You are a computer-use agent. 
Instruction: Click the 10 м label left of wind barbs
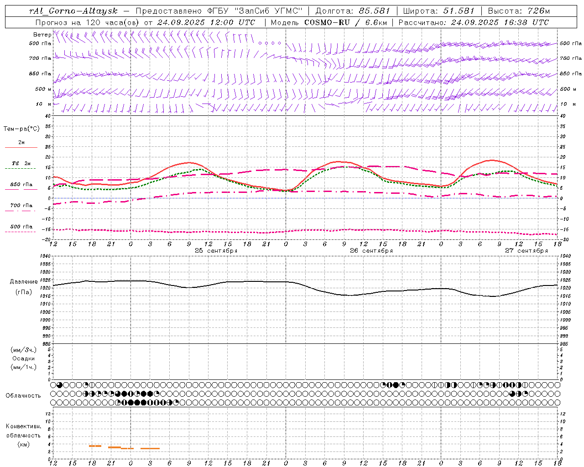[43, 104]
